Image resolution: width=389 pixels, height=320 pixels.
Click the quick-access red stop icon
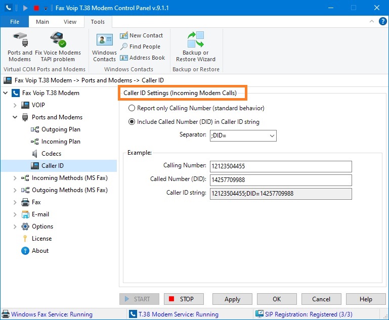click(36, 8)
